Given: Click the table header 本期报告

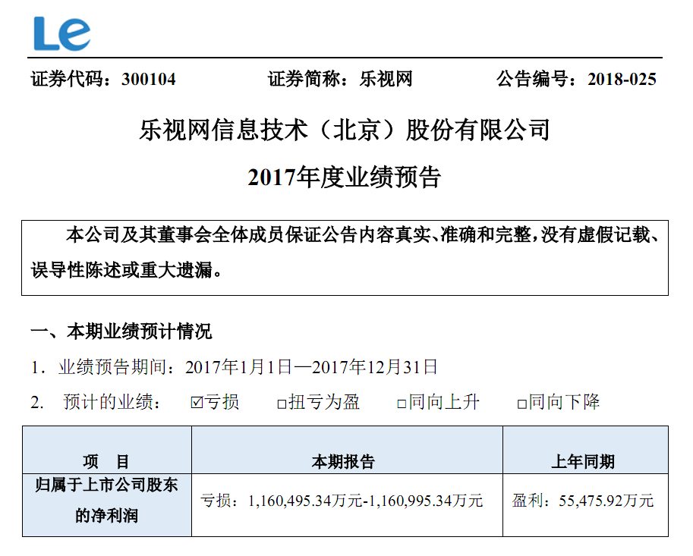Looking at the screenshot, I should (343, 462).
